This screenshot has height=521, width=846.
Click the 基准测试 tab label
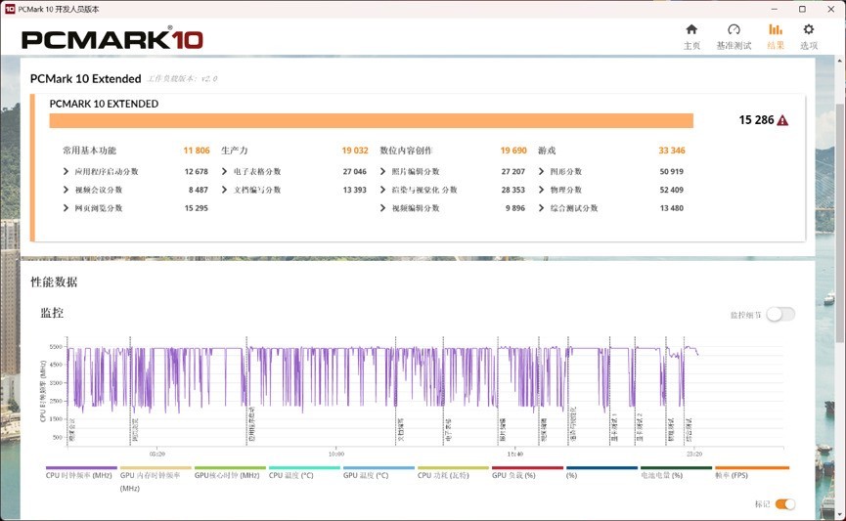[x=734, y=46]
